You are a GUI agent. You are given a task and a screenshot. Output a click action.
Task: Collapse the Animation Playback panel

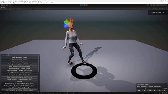pyautogui.click(x=137, y=84)
